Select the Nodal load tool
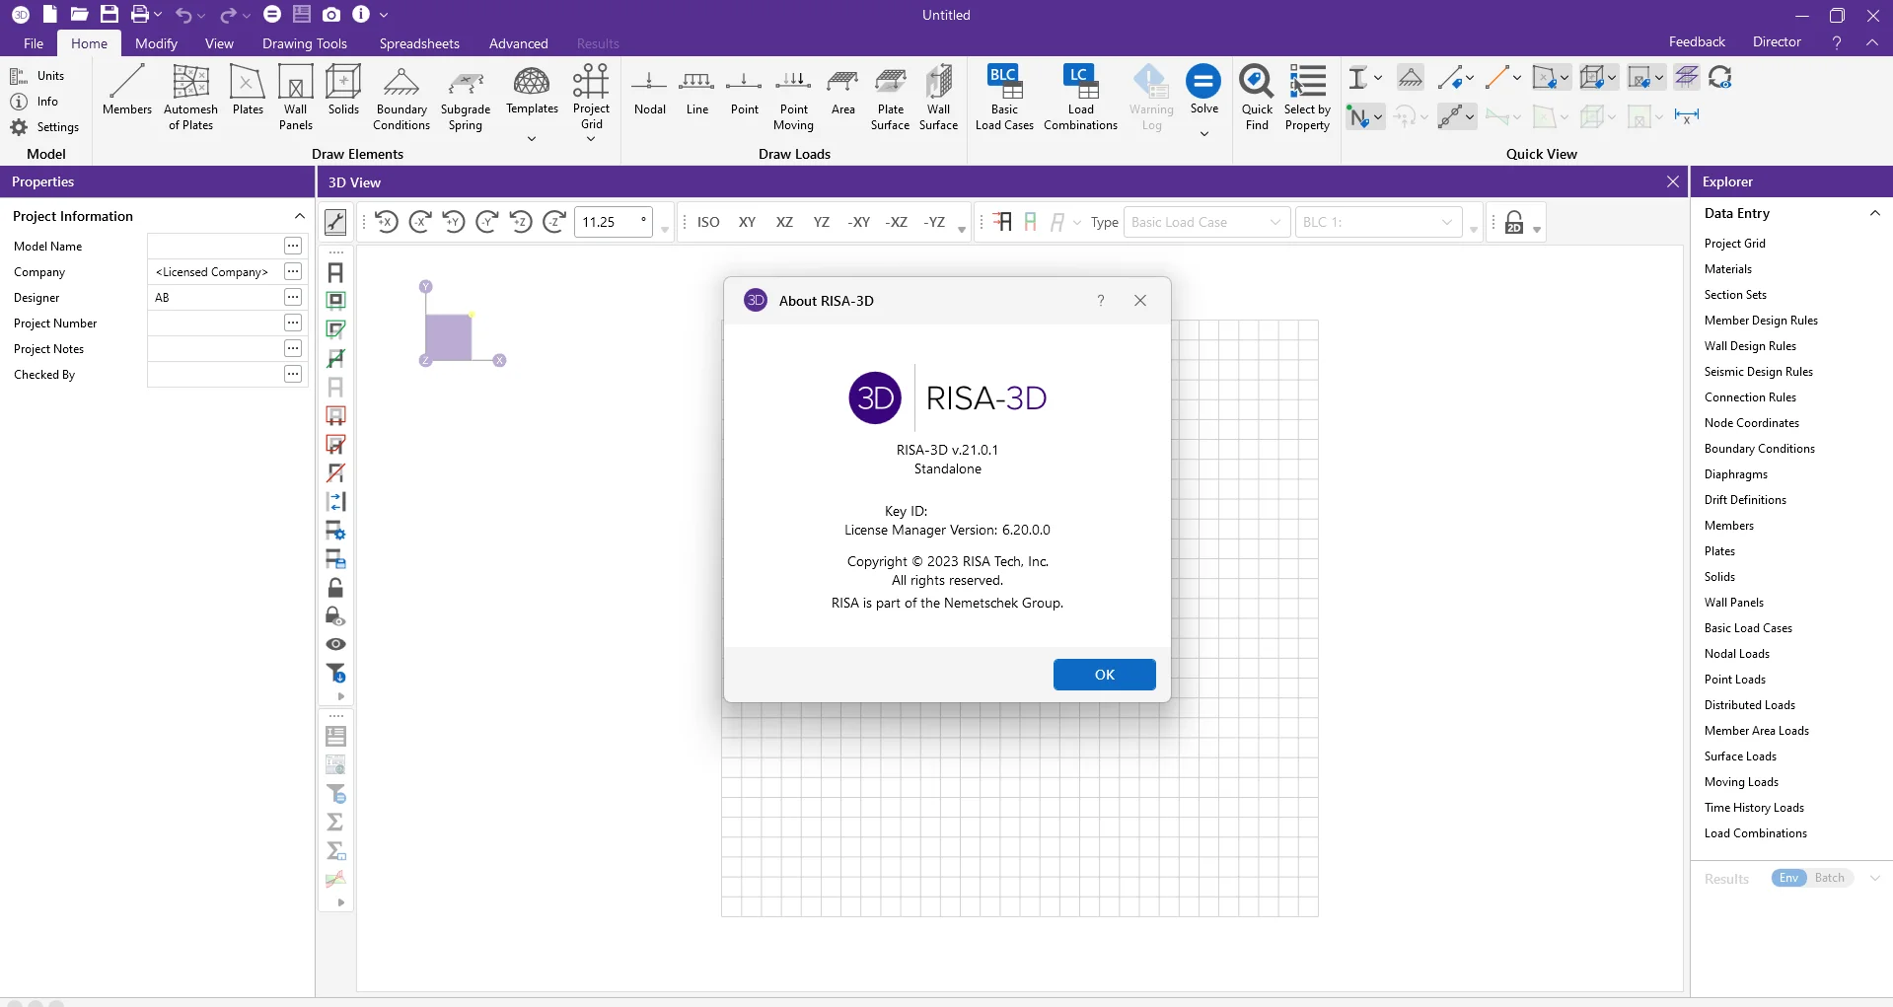The image size is (1893, 1007). click(649, 91)
